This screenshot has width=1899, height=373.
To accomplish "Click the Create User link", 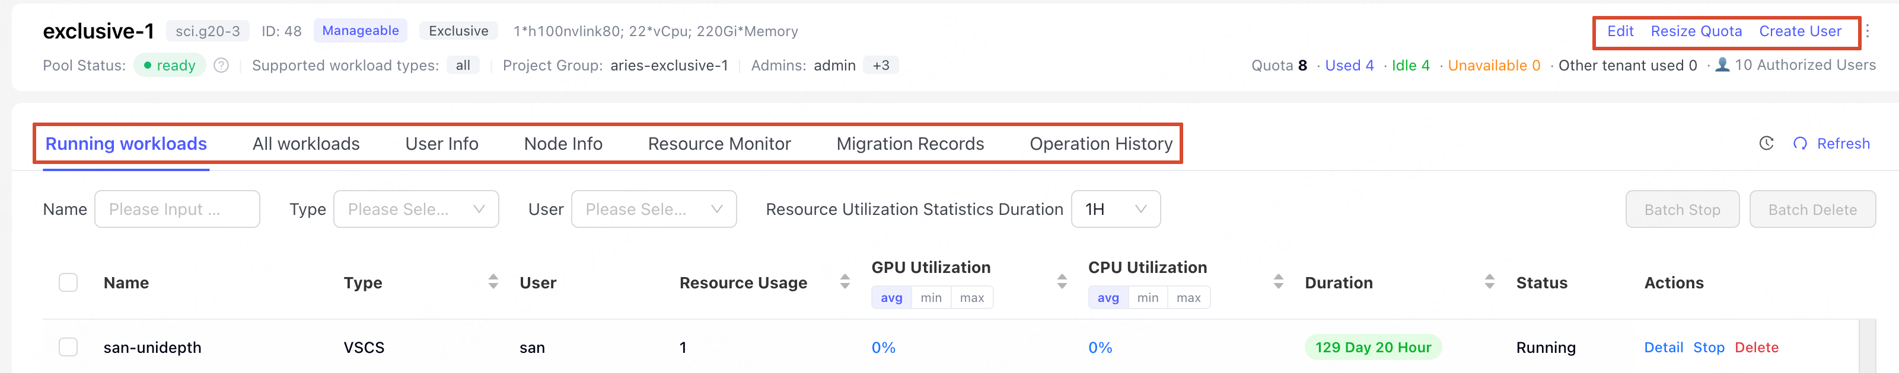I will tap(1799, 31).
